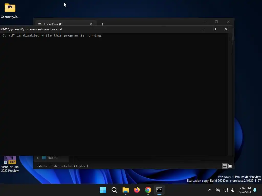262x196 pixels.
Task: Click '1 item selected 43 bytes' status text
Action: tap(68, 166)
